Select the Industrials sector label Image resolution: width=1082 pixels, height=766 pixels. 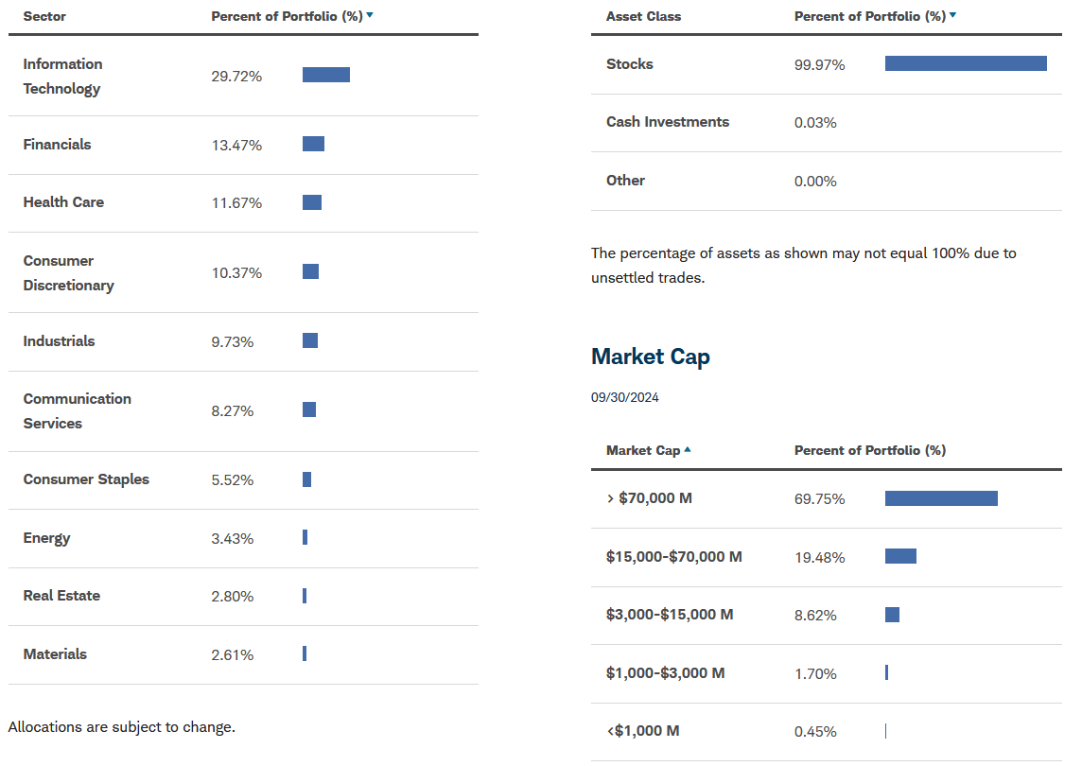click(x=59, y=340)
